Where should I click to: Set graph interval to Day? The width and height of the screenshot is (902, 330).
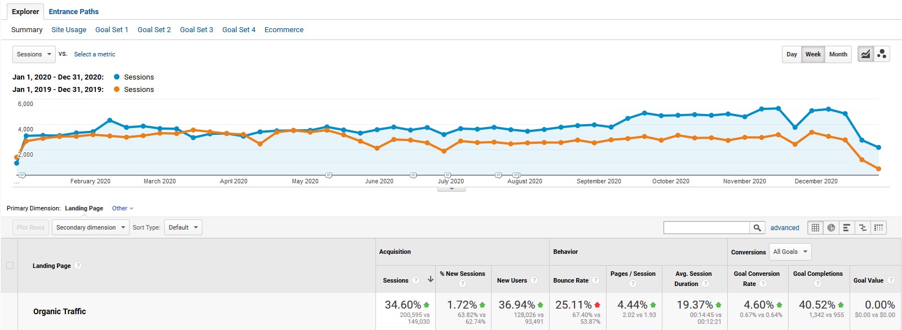[792, 54]
